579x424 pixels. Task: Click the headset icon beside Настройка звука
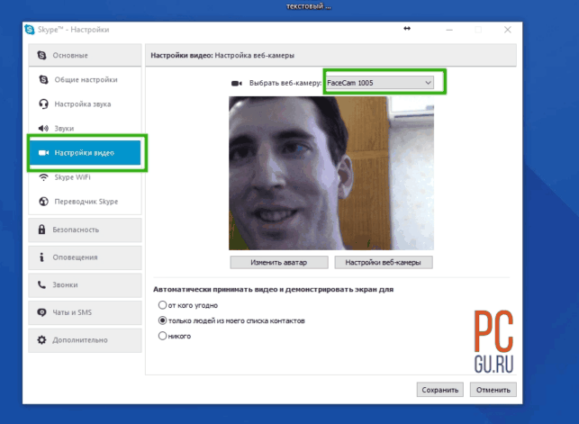tap(43, 104)
